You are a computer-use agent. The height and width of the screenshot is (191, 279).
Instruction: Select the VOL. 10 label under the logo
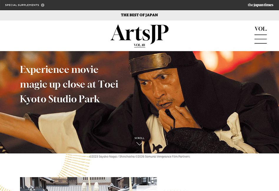(x=139, y=45)
